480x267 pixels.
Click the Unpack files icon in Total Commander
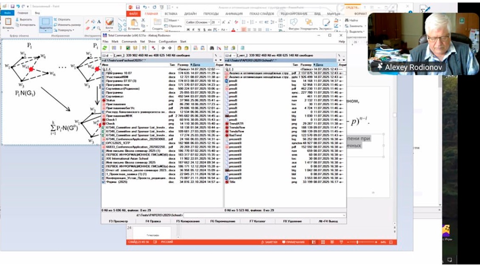pyautogui.click(x=186, y=48)
